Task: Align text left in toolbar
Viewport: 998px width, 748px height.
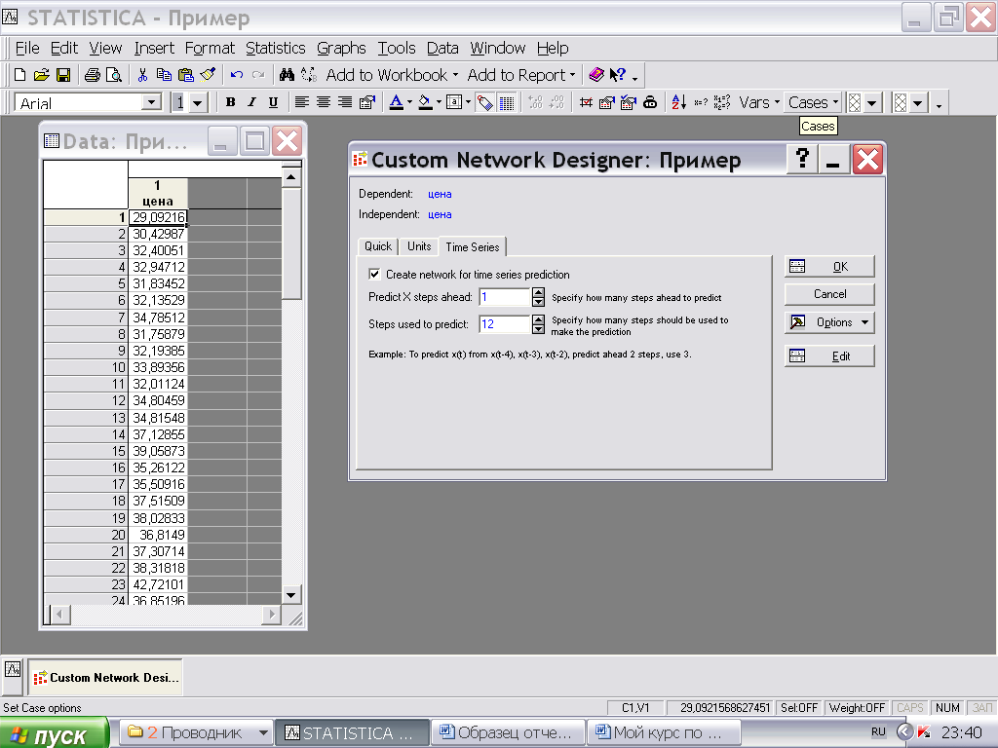Action: [302, 102]
